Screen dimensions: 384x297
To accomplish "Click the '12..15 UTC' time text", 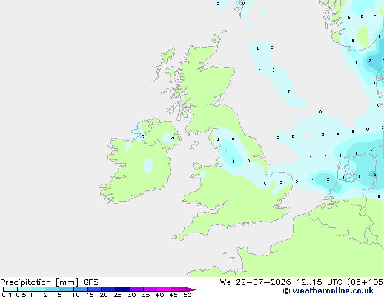I will 319,282.
